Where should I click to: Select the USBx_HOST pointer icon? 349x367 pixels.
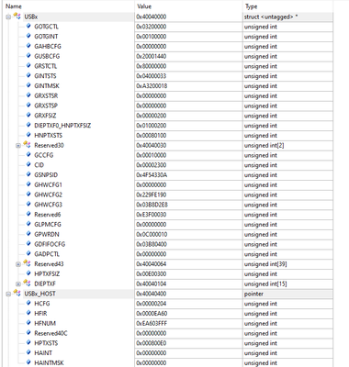[17, 294]
